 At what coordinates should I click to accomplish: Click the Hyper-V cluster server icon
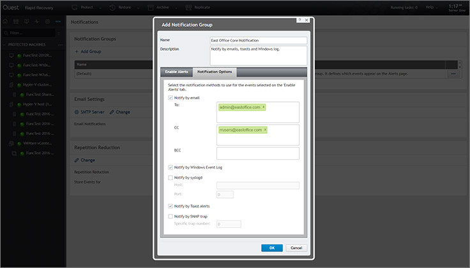11,85
